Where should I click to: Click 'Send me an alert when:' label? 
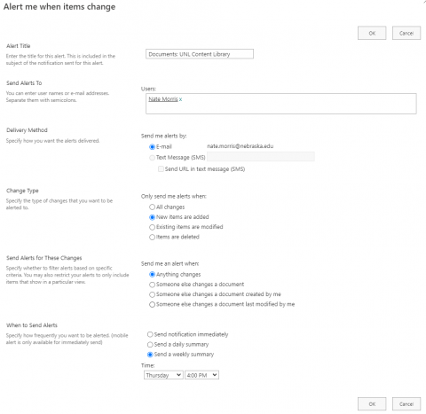170,263
